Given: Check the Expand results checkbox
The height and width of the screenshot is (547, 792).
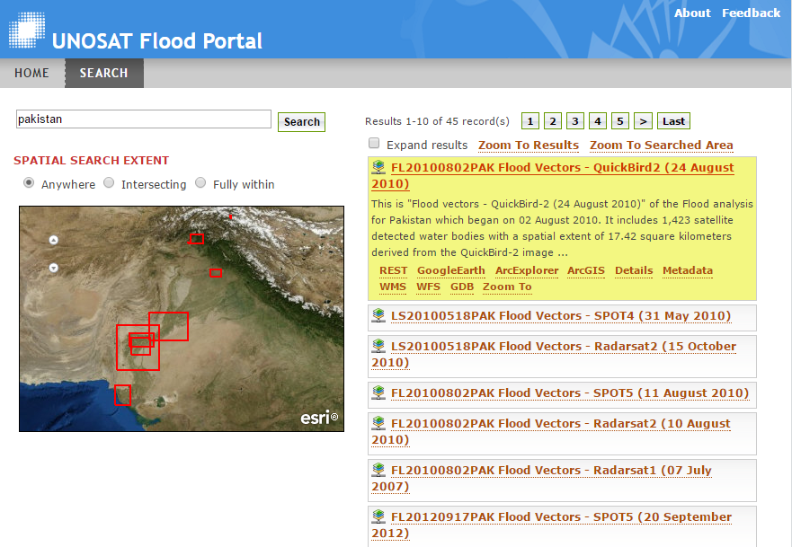Looking at the screenshot, I should click(x=374, y=144).
